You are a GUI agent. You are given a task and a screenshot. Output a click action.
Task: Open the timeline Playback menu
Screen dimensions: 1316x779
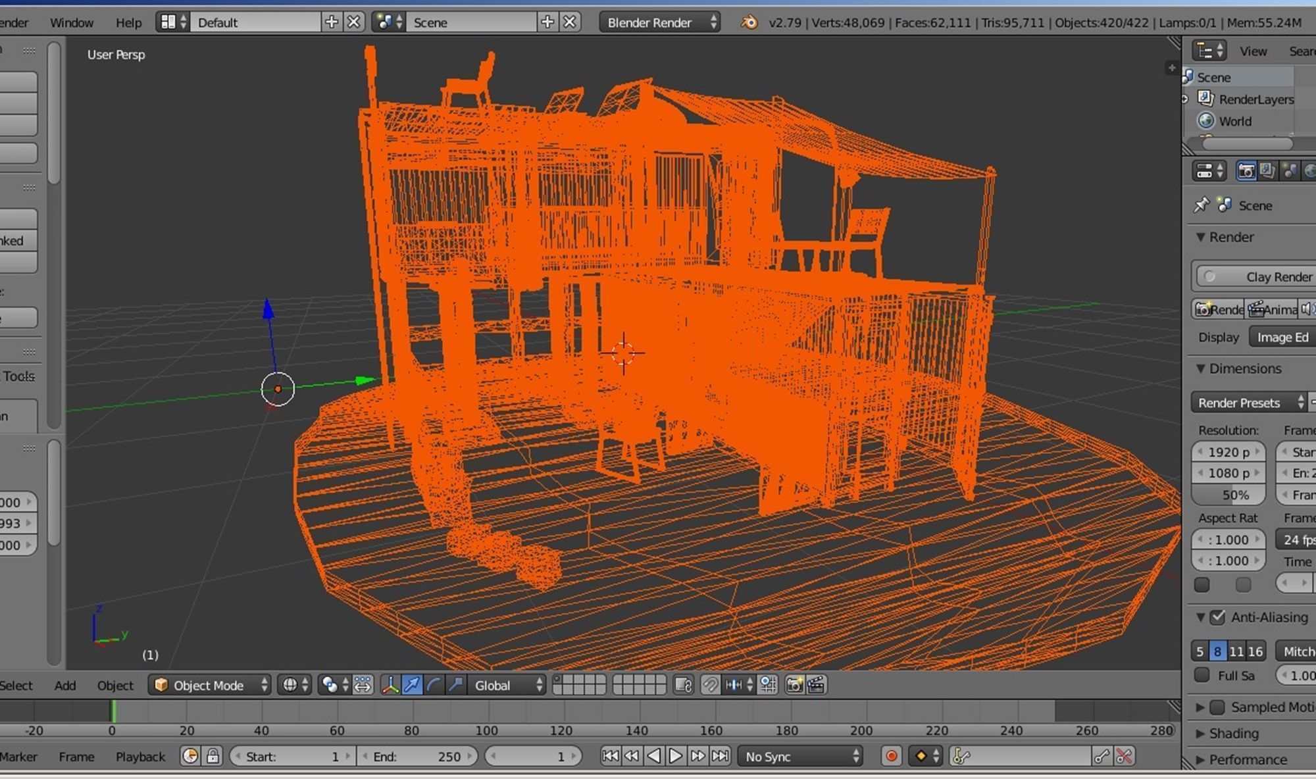pos(140,757)
